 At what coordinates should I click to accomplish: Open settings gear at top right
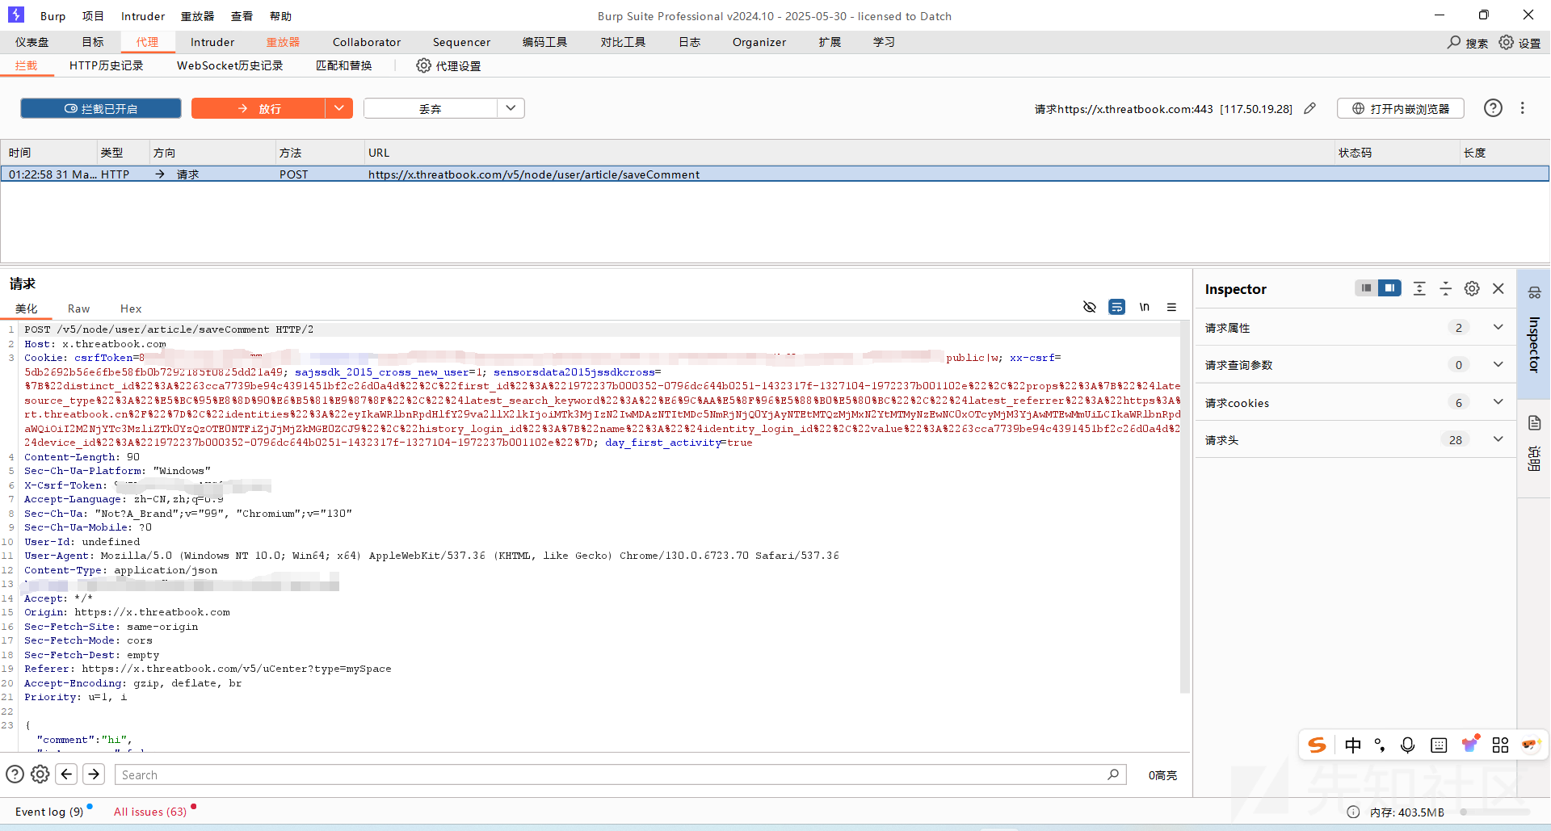coord(1507,42)
